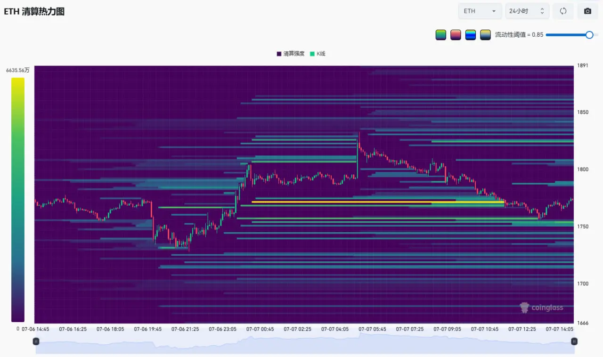Screen dimensions: 603x357
Task: Click the 07-07 09:05 time axis label
Action: tap(448, 329)
